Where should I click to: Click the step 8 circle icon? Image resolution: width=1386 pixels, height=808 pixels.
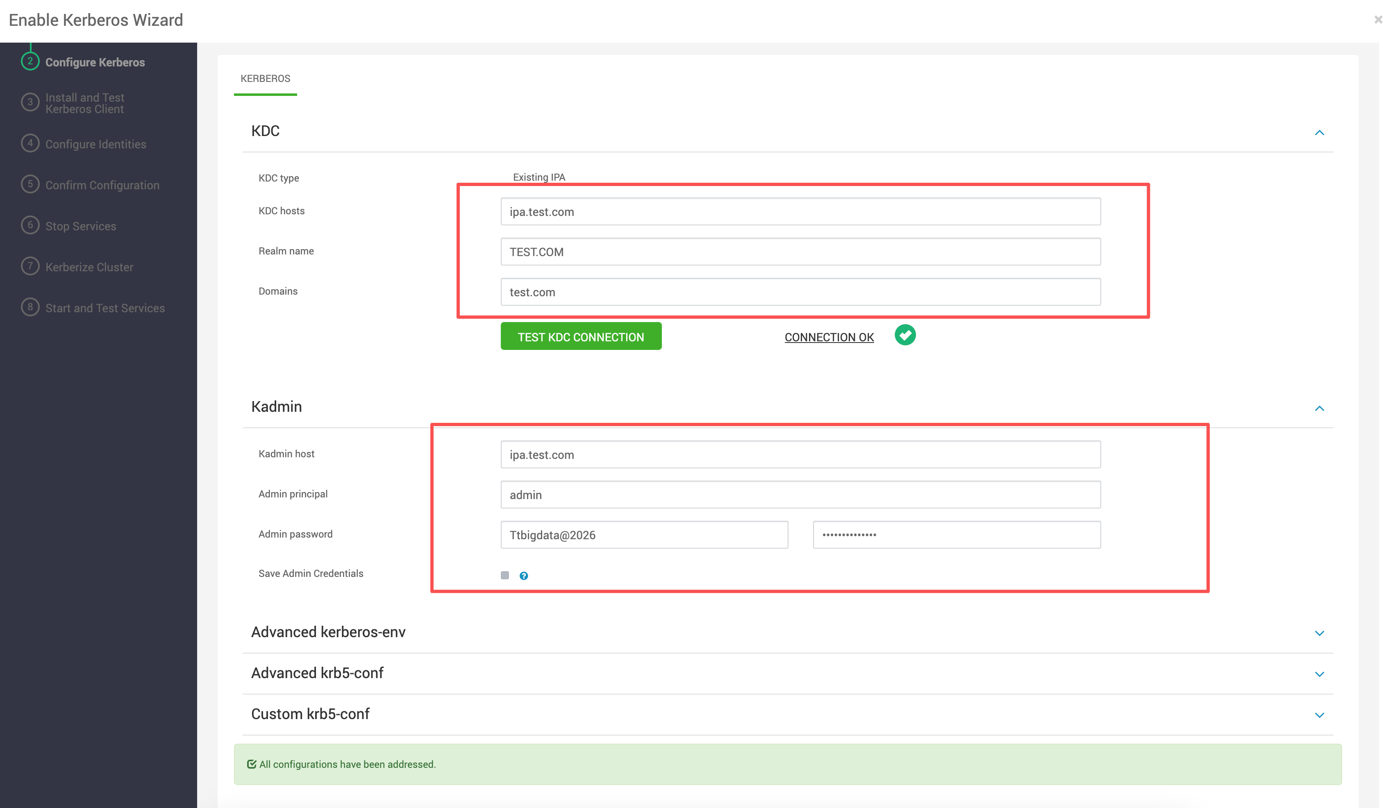[x=30, y=307]
